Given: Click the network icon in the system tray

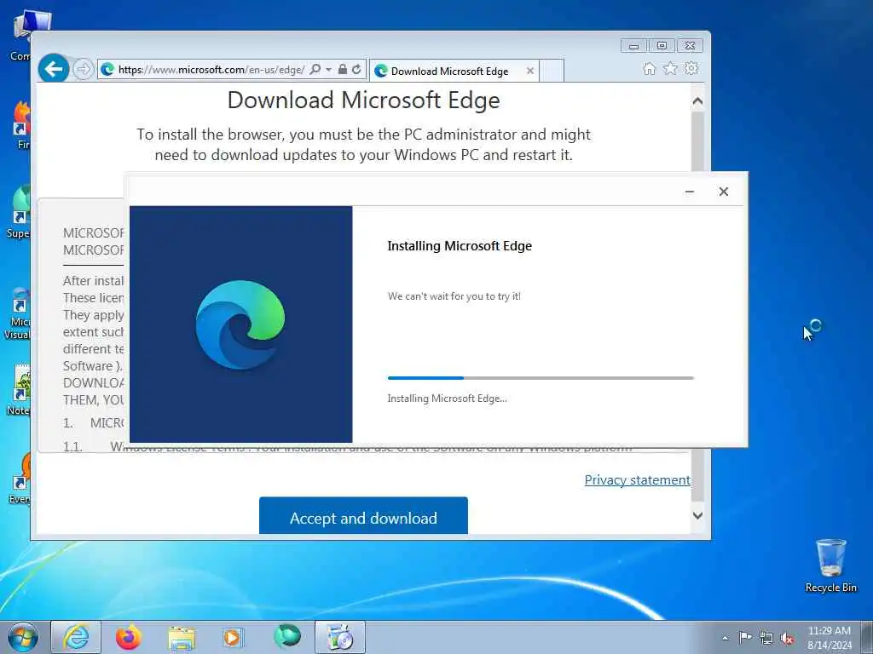Looking at the screenshot, I should click(x=766, y=638).
